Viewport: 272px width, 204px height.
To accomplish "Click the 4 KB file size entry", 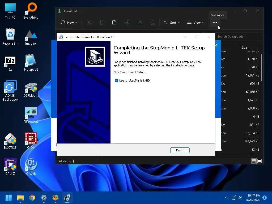I will tap(256, 117).
